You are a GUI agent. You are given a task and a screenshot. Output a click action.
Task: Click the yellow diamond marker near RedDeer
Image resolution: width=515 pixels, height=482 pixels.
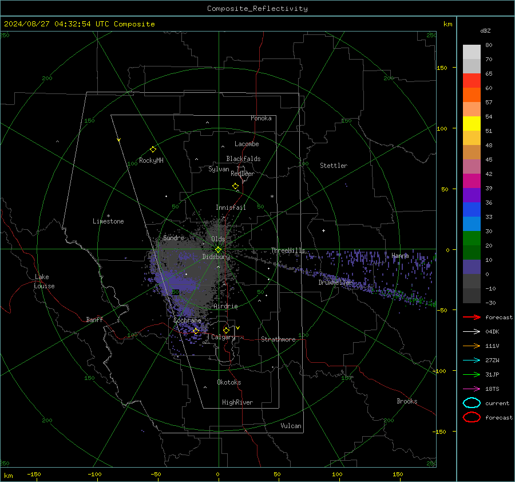pyautogui.click(x=236, y=186)
